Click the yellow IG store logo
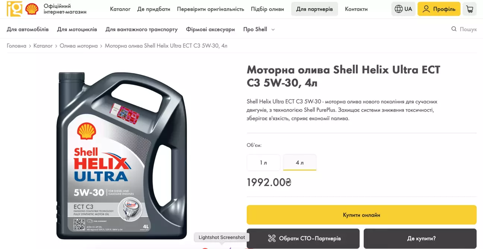483x249 pixels. coord(15,9)
